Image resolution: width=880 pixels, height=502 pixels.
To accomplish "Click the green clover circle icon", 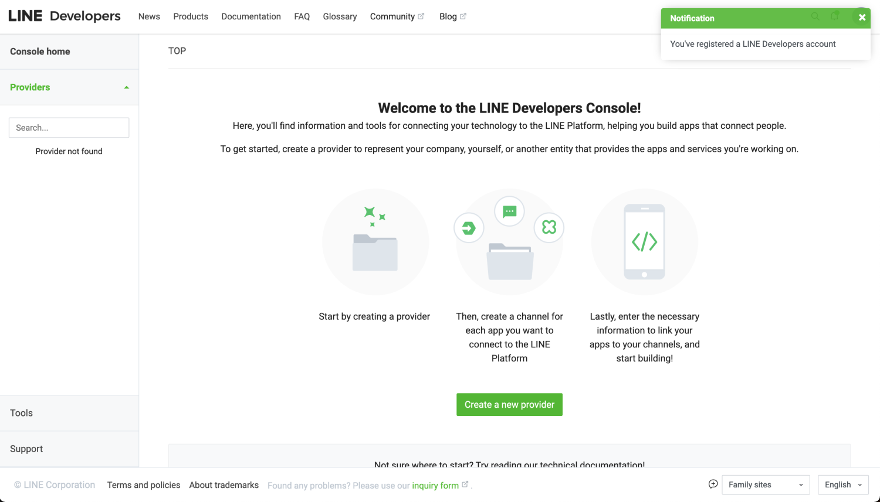I will click(549, 227).
